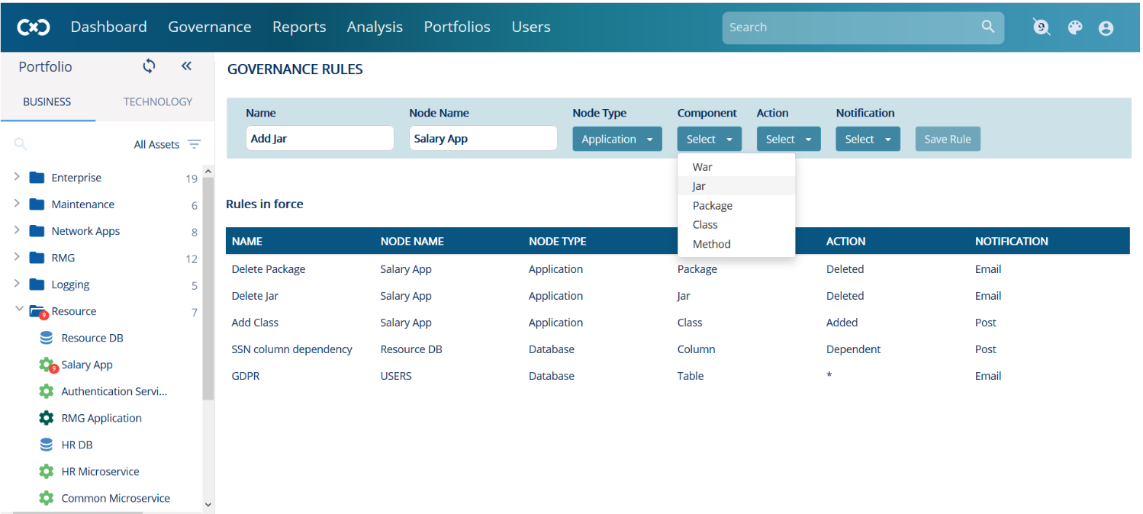The image size is (1143, 514).
Task: Collapse the Resource folder
Action: coord(17,310)
